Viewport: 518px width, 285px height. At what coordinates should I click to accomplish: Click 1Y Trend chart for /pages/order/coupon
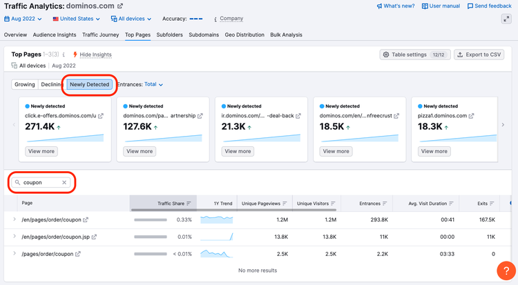click(x=217, y=254)
